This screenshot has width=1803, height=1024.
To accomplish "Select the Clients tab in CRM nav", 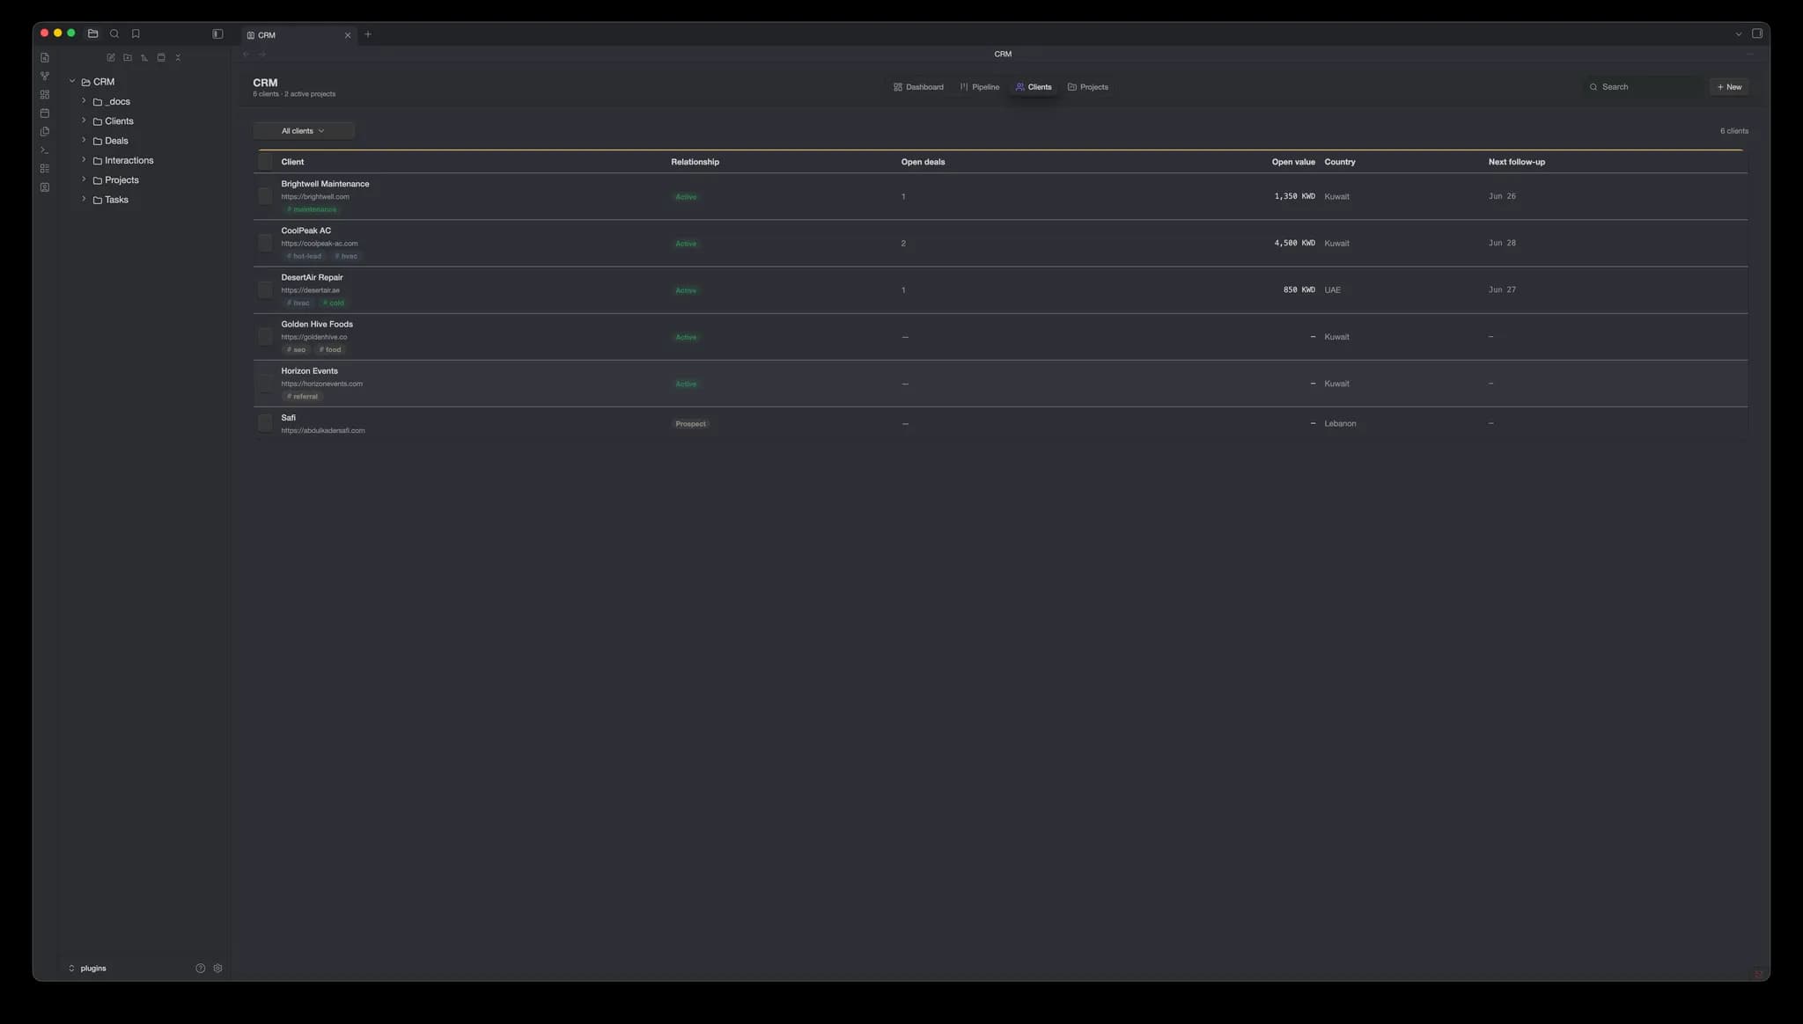I will pyautogui.click(x=1034, y=87).
